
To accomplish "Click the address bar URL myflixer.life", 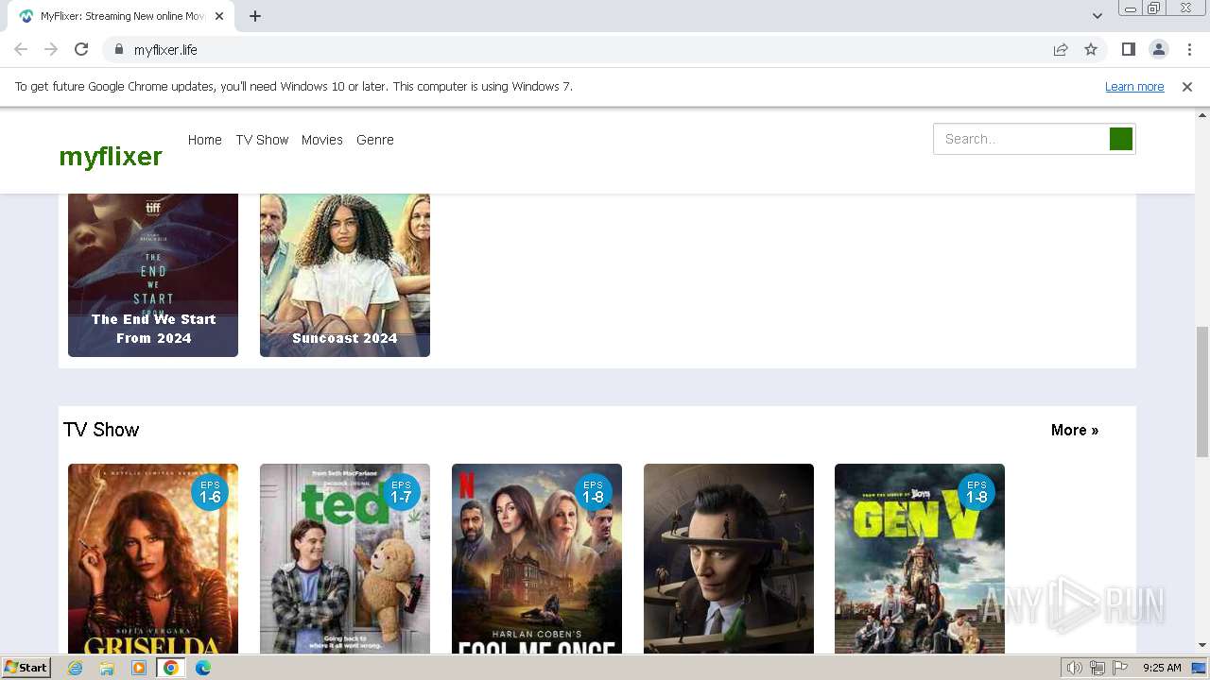I will pos(165,50).
